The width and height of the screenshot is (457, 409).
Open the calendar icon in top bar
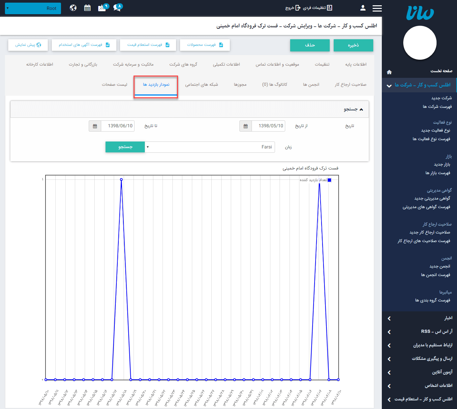click(x=87, y=8)
